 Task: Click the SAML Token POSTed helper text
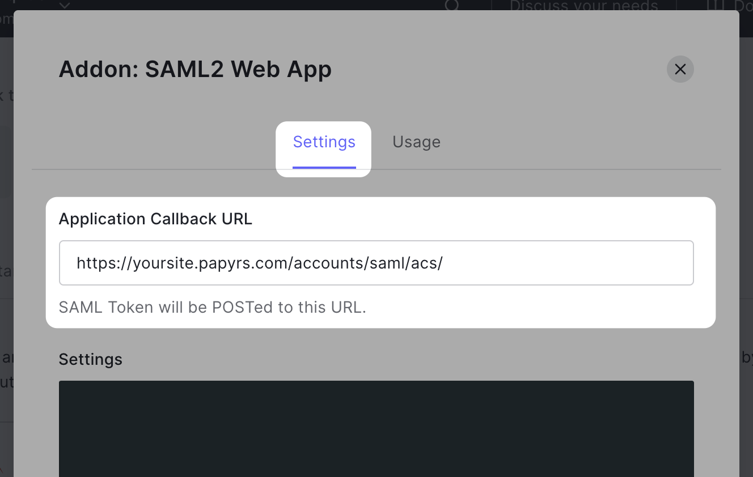(213, 307)
